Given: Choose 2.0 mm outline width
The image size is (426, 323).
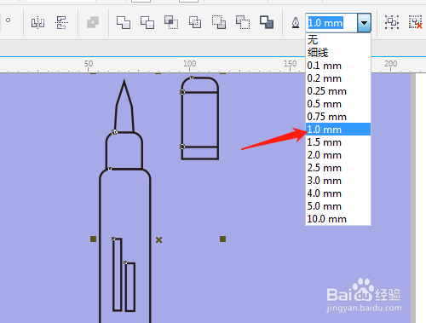Looking at the screenshot, I should point(338,155).
